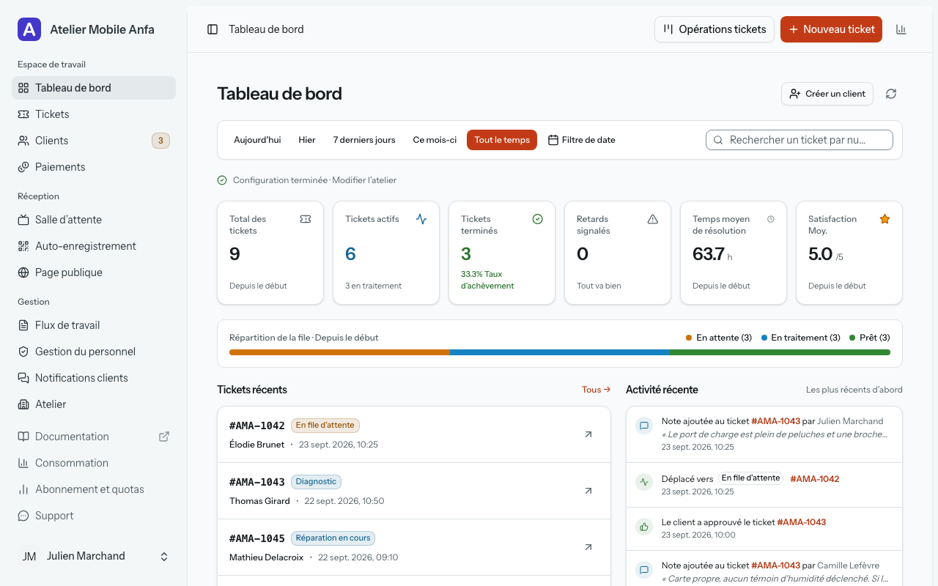Open Salle d'attente in the sidebar
Screen dimensions: 938x586
tap(94, 220)
